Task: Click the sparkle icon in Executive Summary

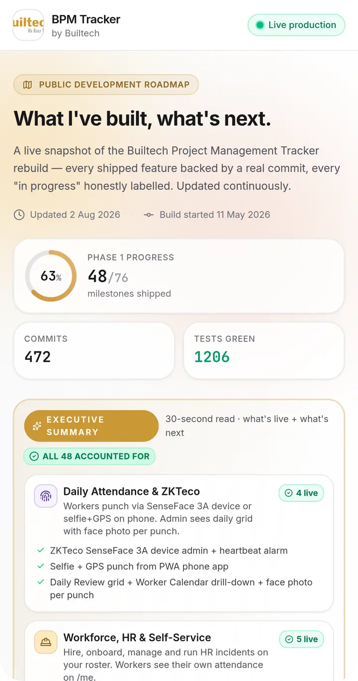Action: coord(36,426)
